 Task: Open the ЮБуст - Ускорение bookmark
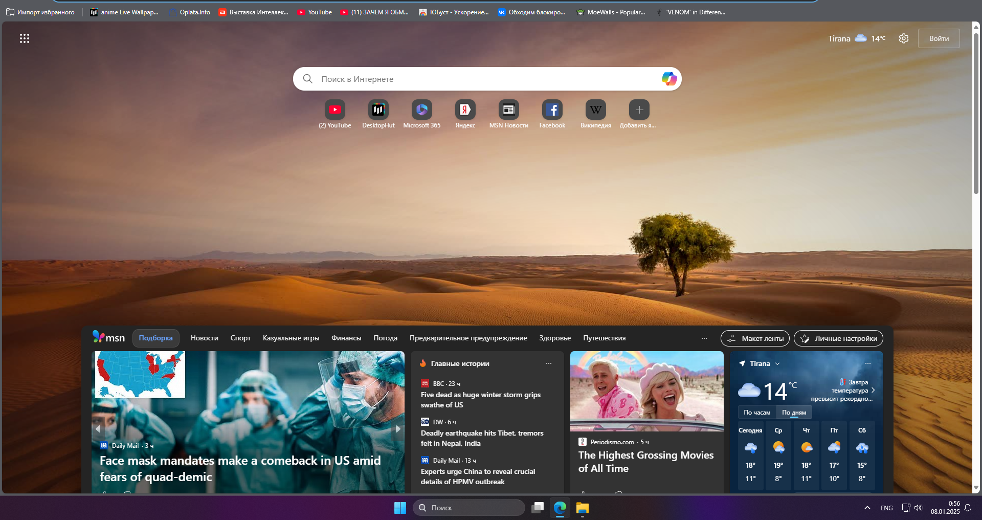pos(454,12)
